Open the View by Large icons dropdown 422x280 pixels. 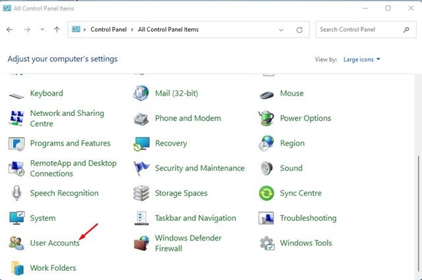[361, 59]
